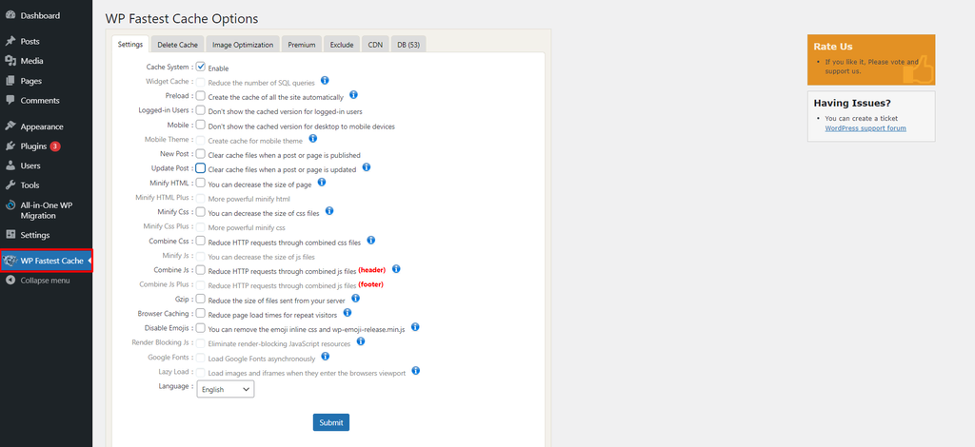Image resolution: width=975 pixels, height=447 pixels.
Task: Select the Settings tab
Action: [x=130, y=44]
